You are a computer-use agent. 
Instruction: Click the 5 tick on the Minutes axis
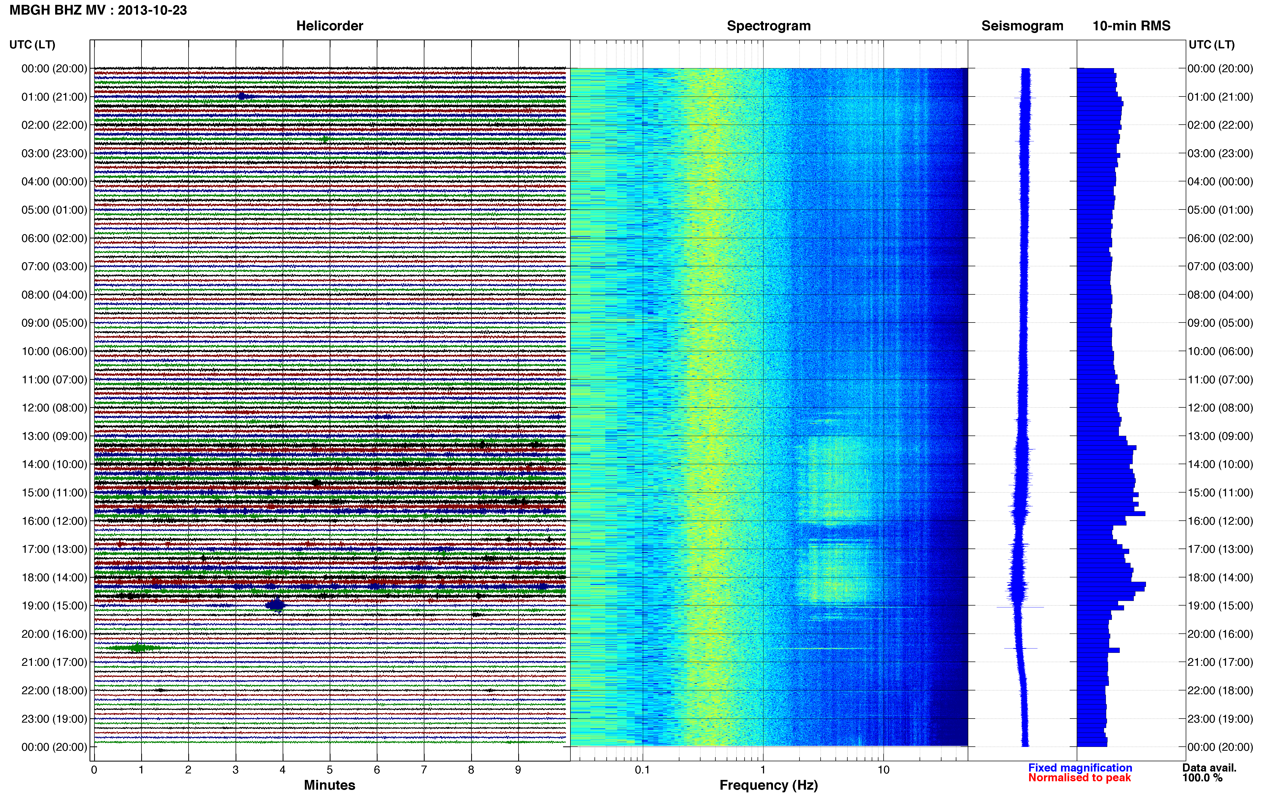click(330, 770)
